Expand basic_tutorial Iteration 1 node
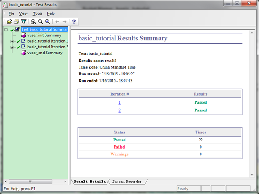The width and height of the screenshot is (259, 194). coord(12,41)
